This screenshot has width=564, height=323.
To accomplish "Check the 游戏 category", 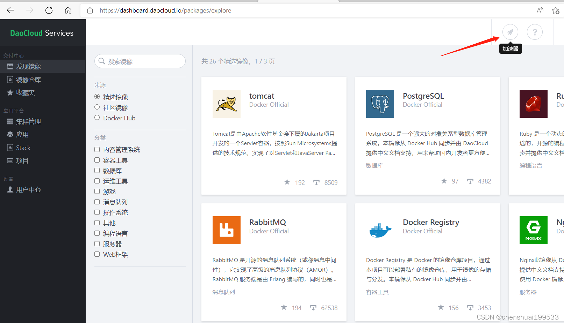I will (x=97, y=191).
